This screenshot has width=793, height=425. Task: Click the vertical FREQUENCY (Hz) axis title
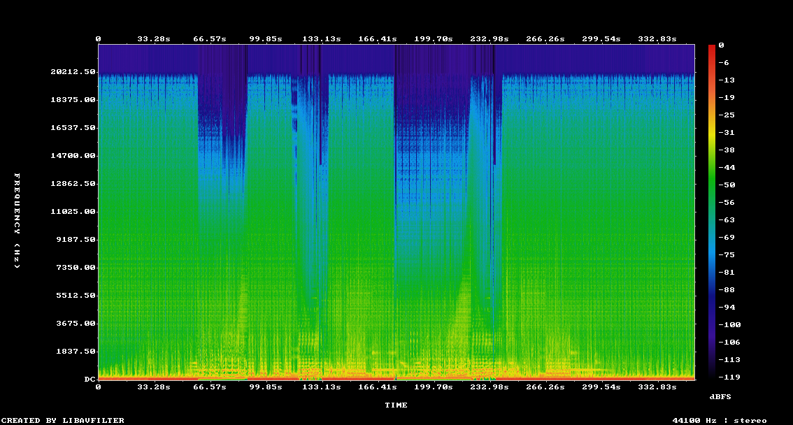(17, 220)
